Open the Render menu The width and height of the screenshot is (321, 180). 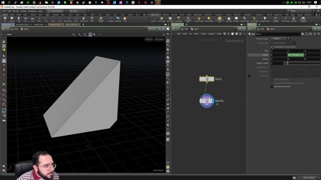(x=16, y=11)
